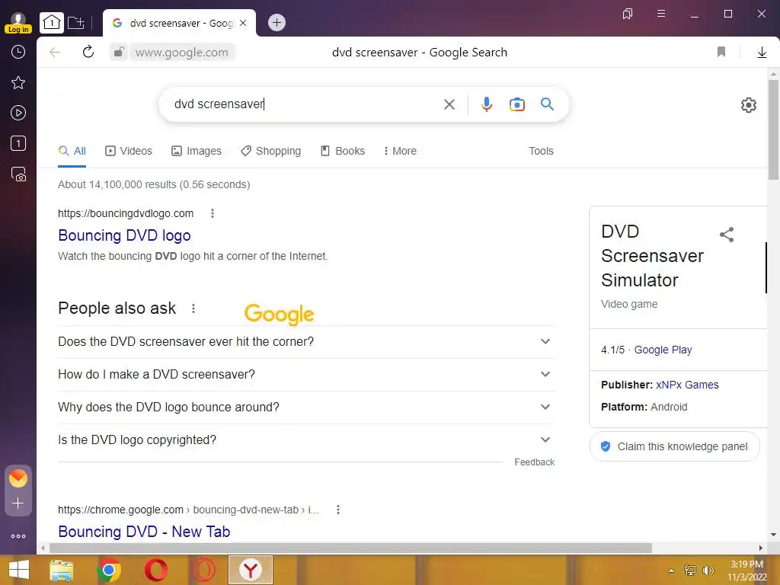Open the browser hamburger menu
The height and width of the screenshot is (585, 780).
coord(661,14)
